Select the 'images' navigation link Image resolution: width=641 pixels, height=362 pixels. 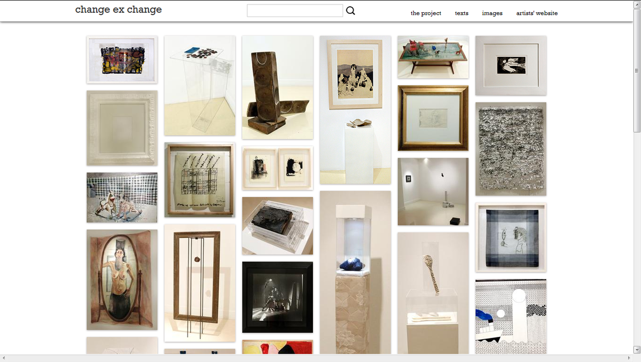pyautogui.click(x=492, y=13)
